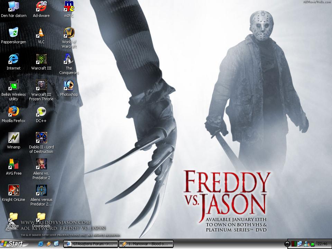Click the AVG Free desktop shortcut

pos(14,167)
